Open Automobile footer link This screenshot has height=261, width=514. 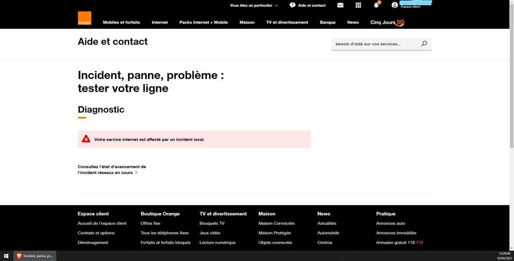click(x=328, y=233)
